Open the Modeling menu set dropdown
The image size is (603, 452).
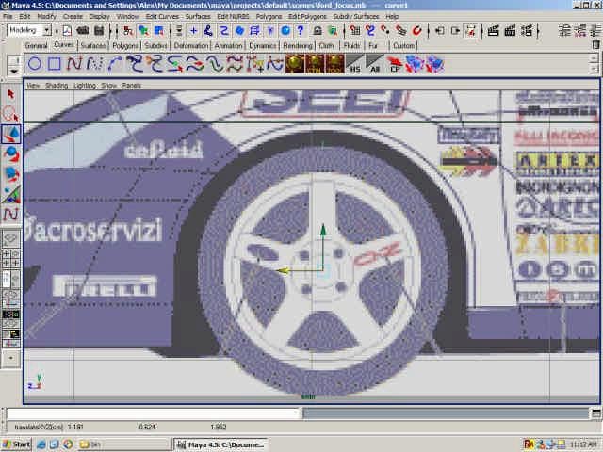tap(28, 30)
